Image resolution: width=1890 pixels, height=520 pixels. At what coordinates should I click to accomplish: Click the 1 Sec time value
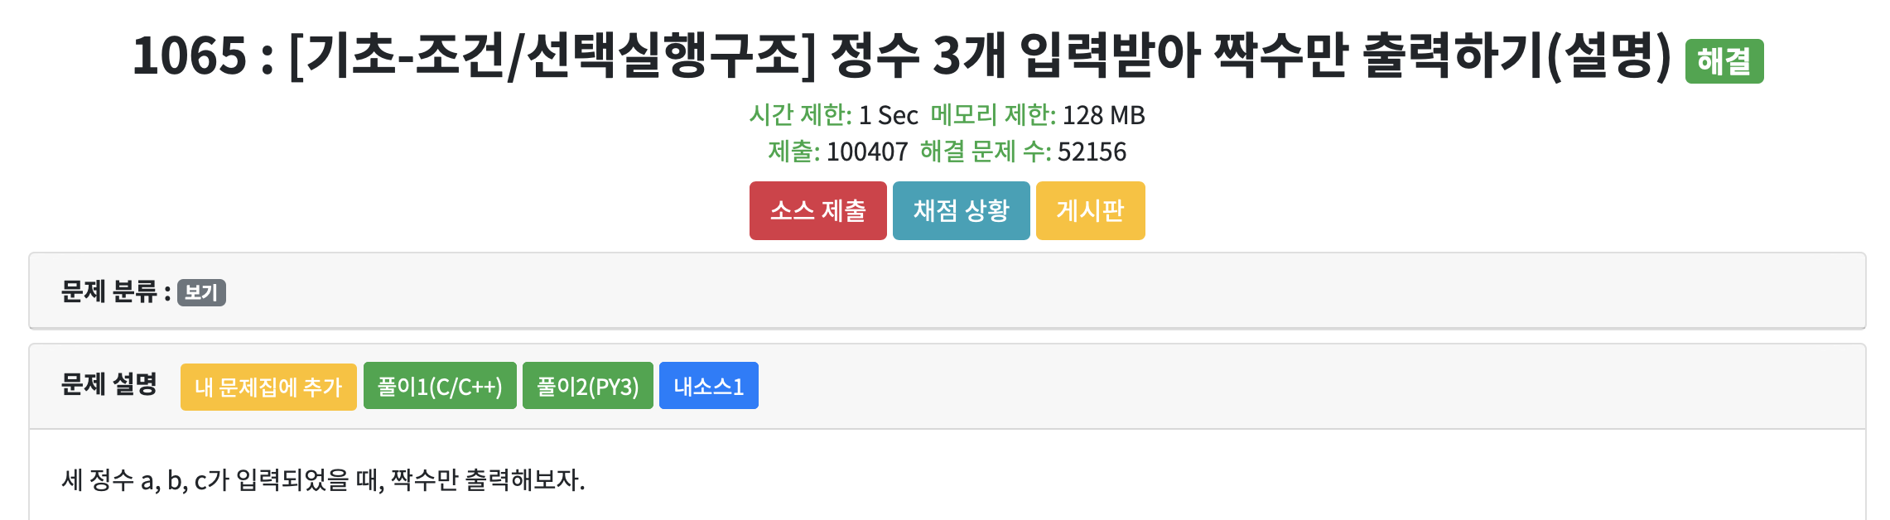point(888,115)
